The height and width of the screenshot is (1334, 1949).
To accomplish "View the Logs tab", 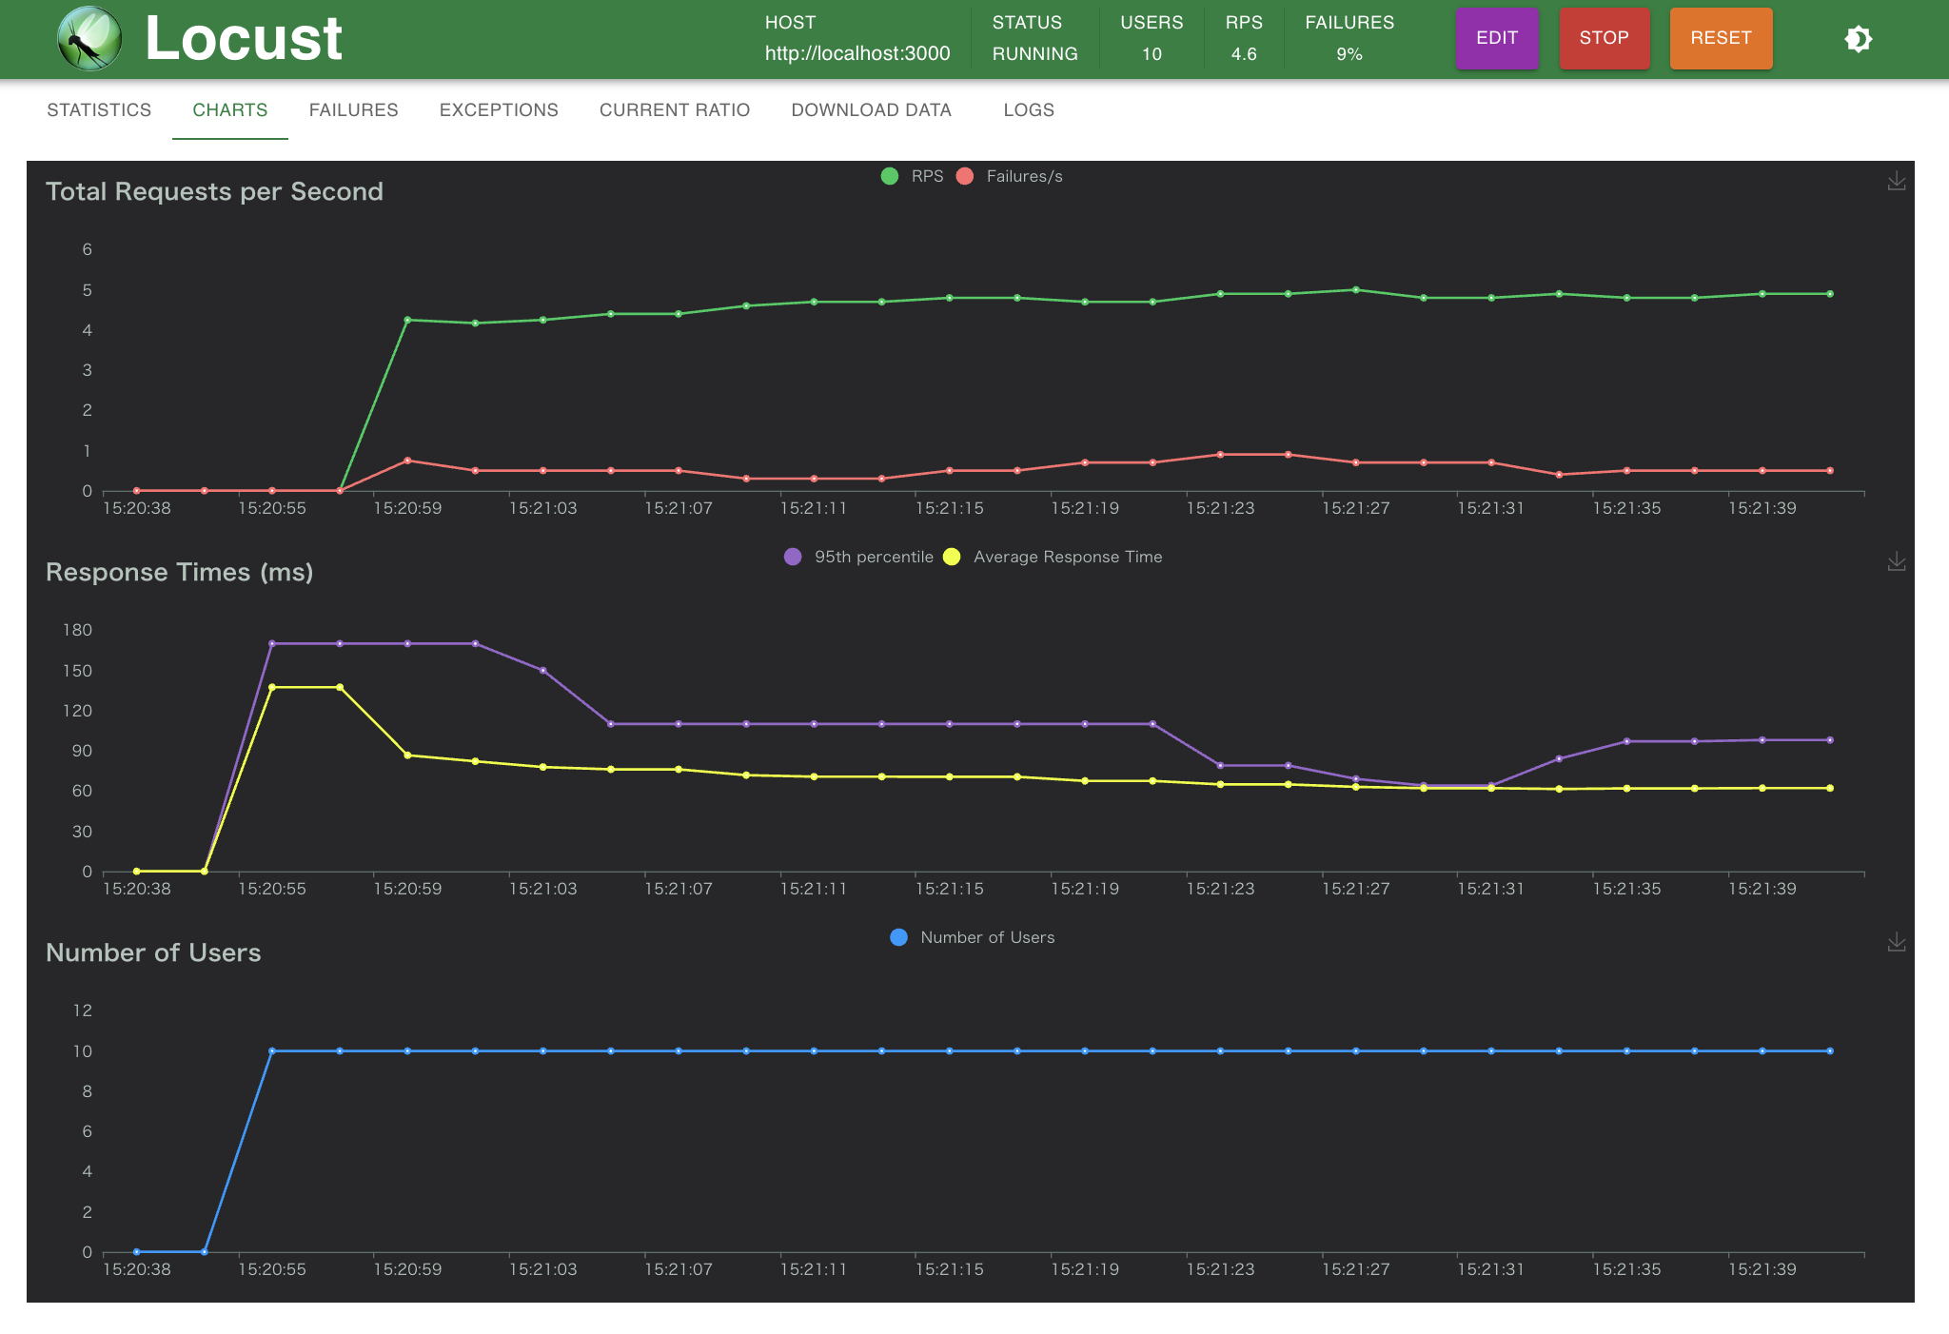I will (x=1028, y=109).
